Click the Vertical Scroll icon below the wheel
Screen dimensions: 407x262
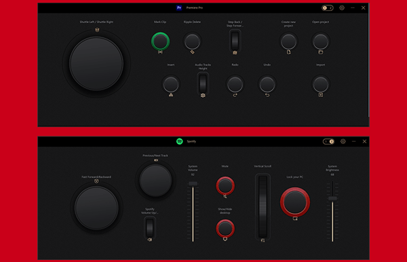click(263, 240)
